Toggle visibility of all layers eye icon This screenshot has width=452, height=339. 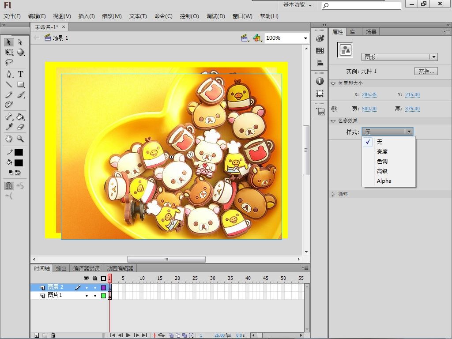(86, 278)
